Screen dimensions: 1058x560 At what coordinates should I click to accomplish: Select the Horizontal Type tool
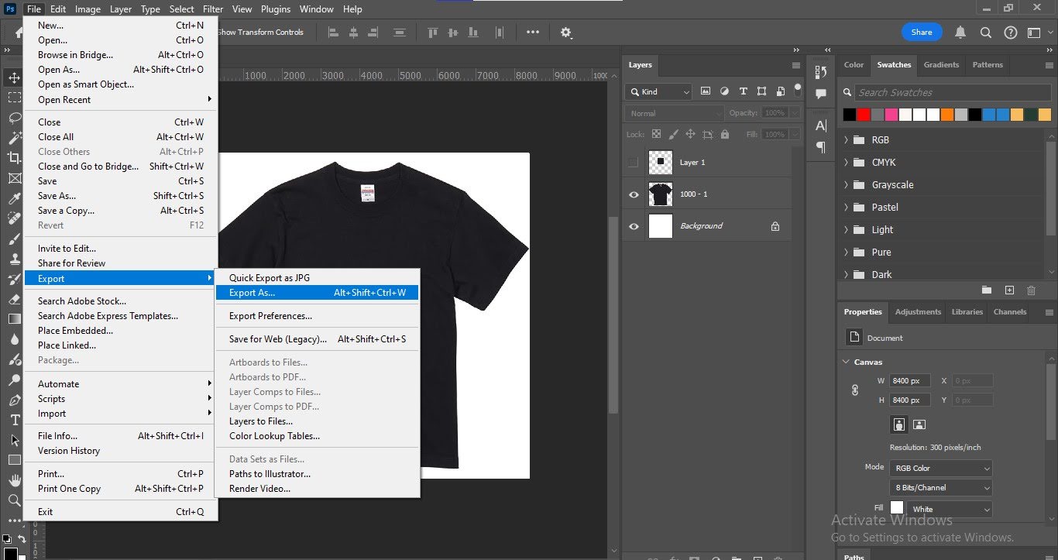[x=14, y=420]
